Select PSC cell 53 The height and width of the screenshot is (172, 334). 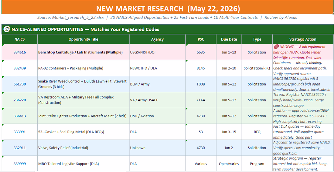coord(201,132)
